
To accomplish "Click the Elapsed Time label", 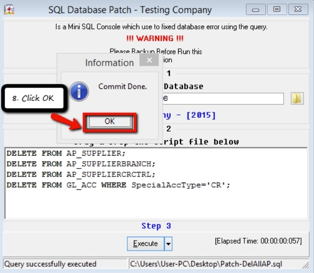I will [x=258, y=241].
